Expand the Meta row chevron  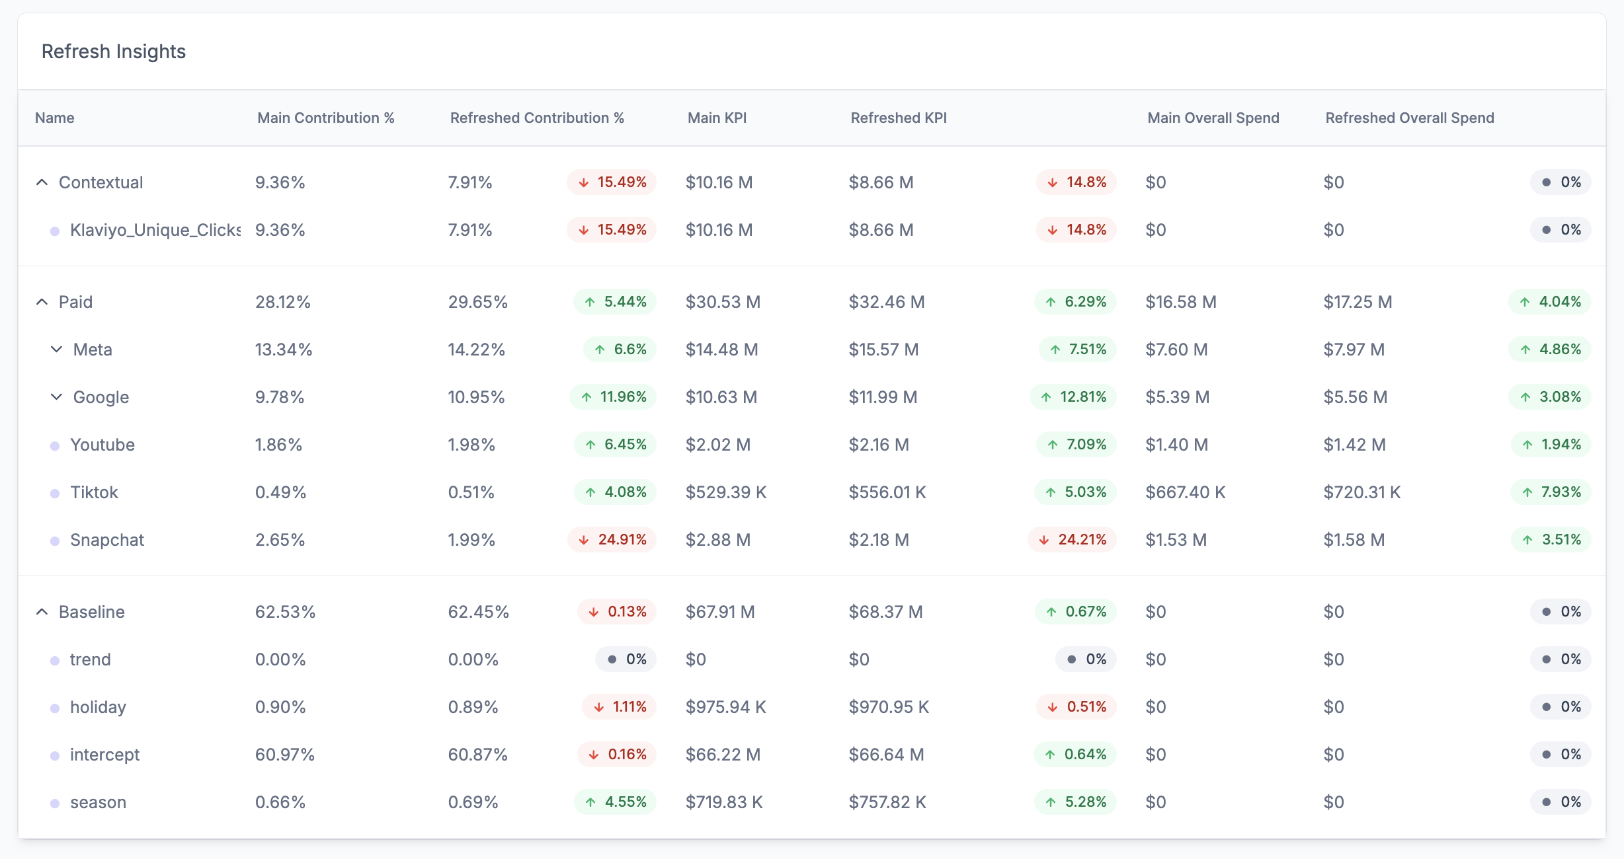56,350
